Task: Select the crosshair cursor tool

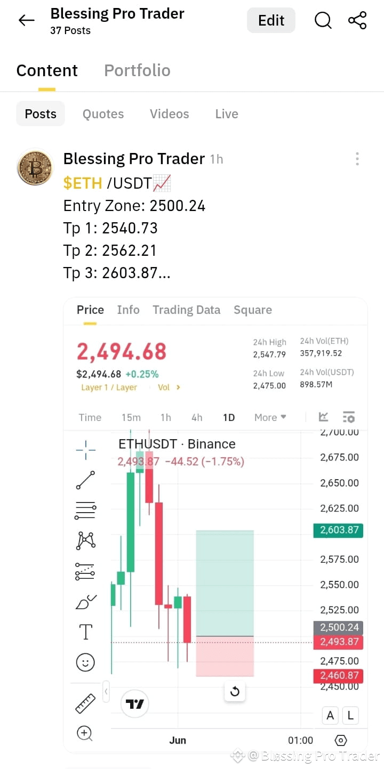Action: pos(85,450)
